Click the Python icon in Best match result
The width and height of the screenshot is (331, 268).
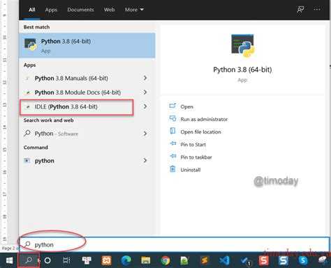tap(31, 45)
